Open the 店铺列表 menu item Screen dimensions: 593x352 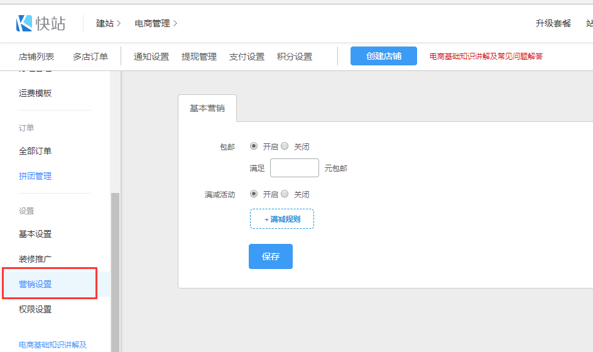[36, 57]
